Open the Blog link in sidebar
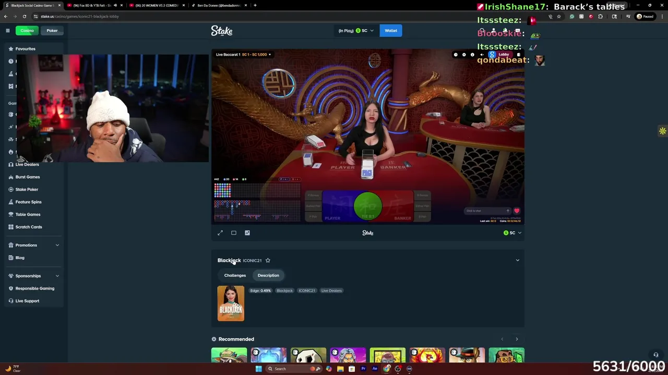 [x=20, y=258]
